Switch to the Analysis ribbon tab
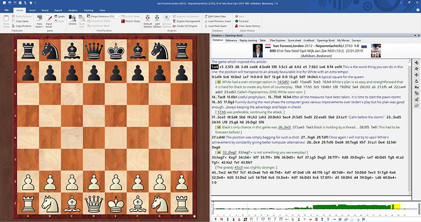This screenshot has width=421, height=222. 73,10
